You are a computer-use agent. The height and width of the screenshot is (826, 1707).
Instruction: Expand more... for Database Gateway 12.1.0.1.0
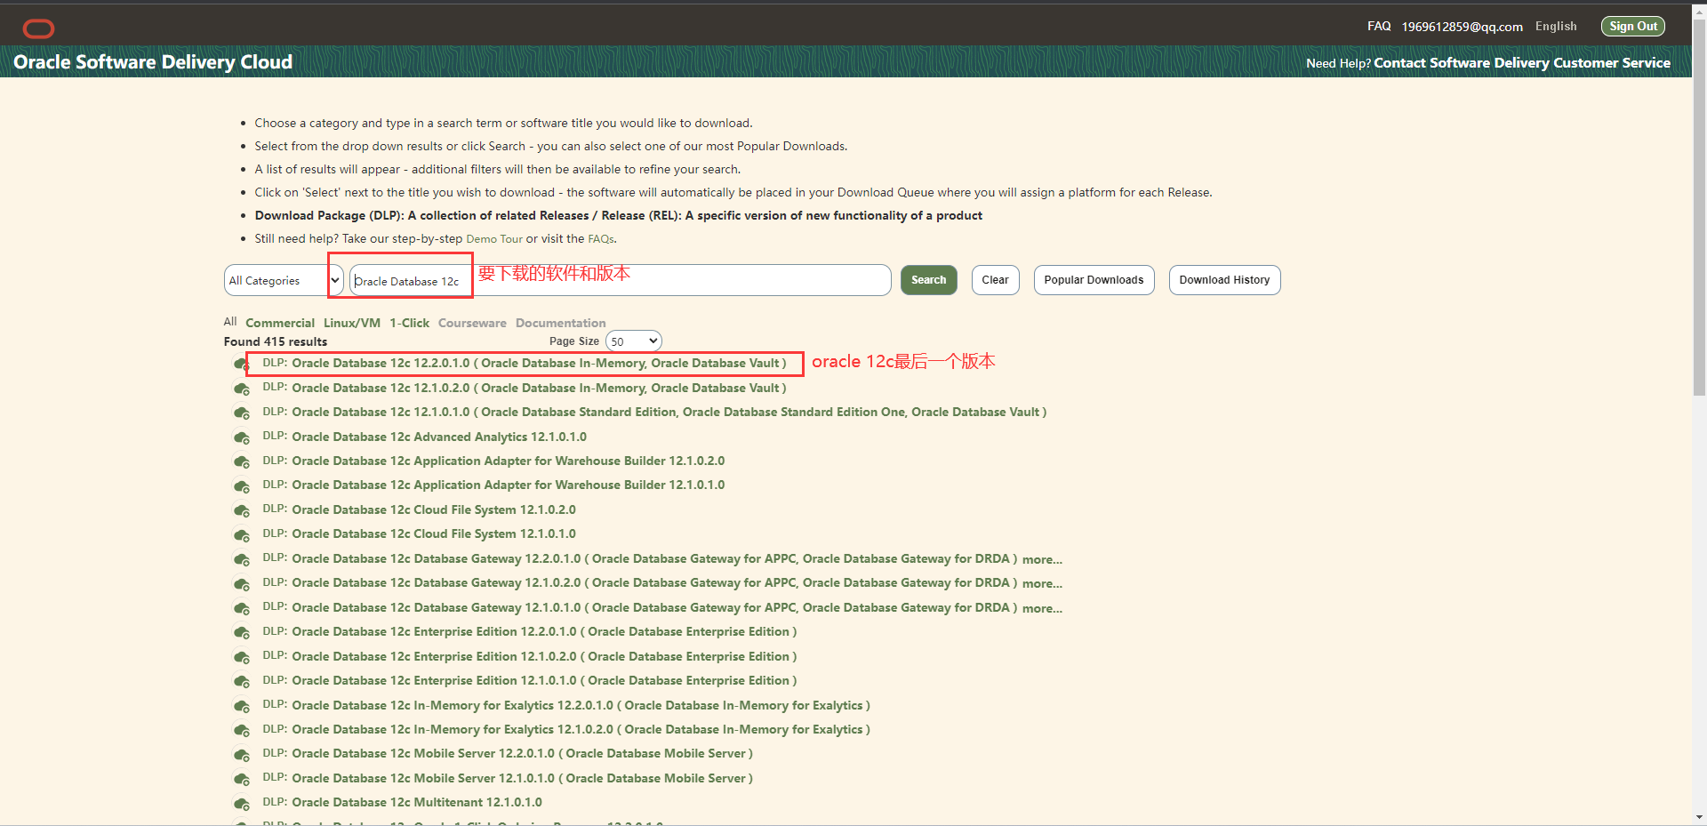pos(1042,608)
